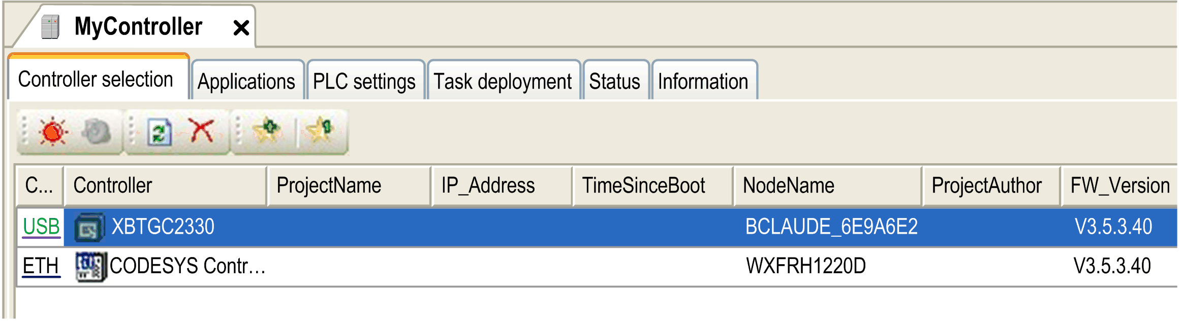Click V3.5.3.40 in the CODESYS row

coord(1112,266)
